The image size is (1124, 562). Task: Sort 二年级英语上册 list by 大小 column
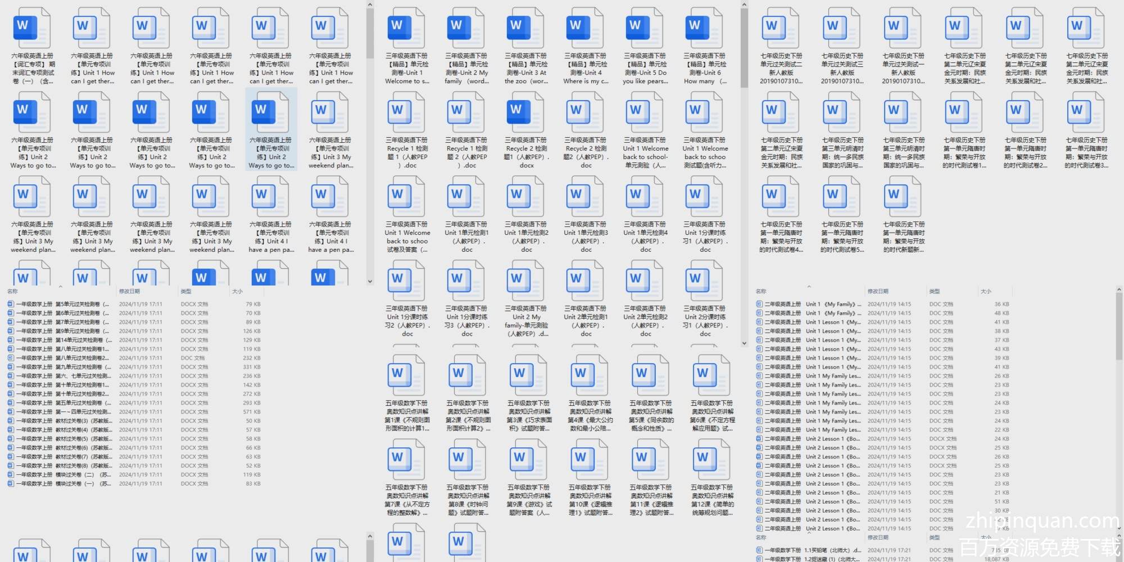[x=986, y=291]
